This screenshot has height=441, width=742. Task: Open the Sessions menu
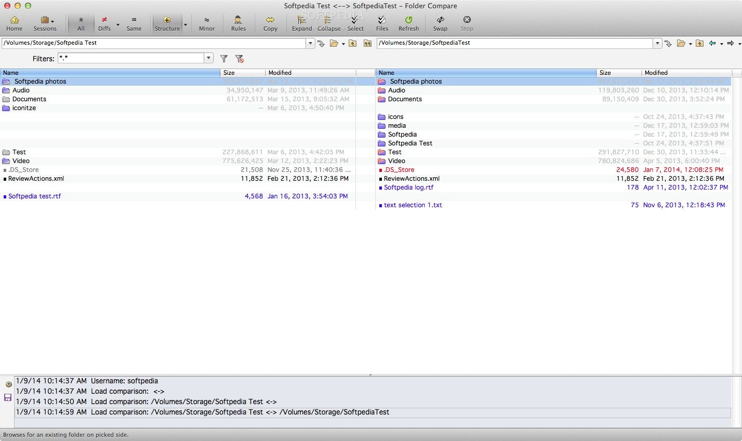pos(45,23)
